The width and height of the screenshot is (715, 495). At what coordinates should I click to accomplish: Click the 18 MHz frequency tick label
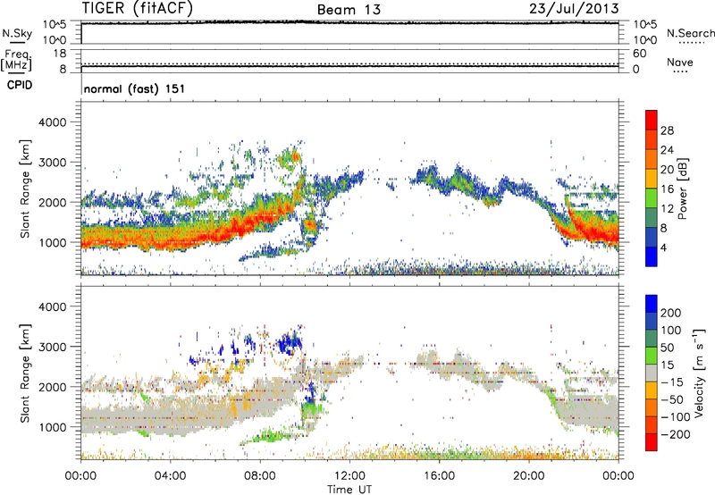point(60,54)
